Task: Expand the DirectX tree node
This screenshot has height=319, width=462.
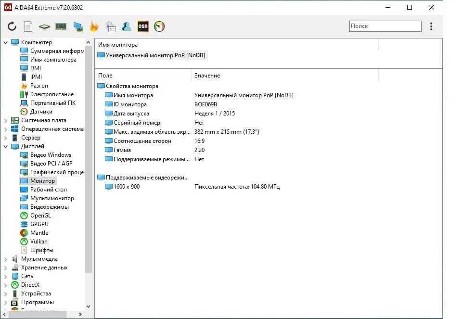Action: pos(5,285)
